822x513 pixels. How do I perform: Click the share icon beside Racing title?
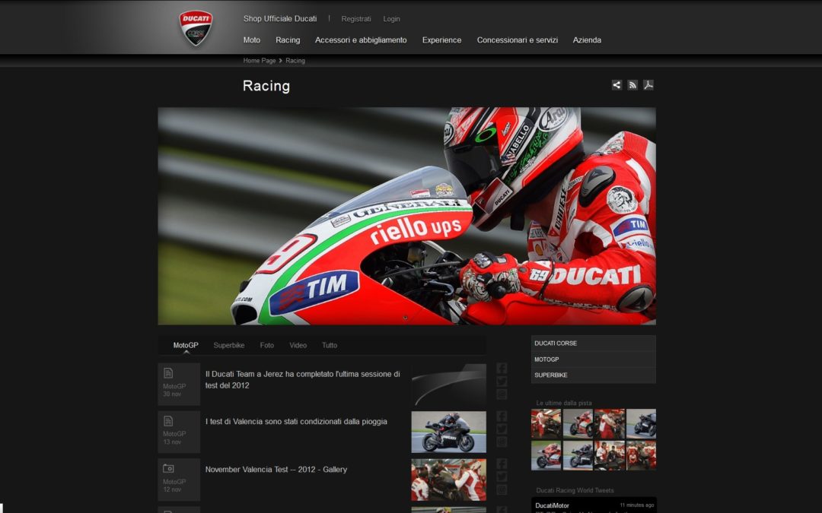click(x=616, y=85)
